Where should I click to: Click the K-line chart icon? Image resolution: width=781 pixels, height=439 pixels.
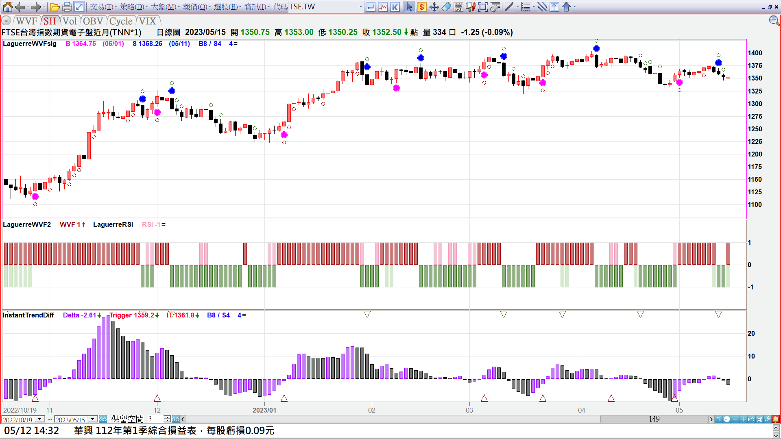coord(395,7)
